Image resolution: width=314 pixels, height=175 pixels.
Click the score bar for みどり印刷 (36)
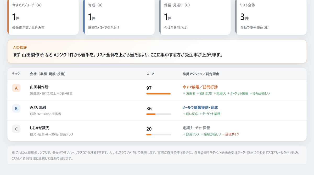pos(159,114)
